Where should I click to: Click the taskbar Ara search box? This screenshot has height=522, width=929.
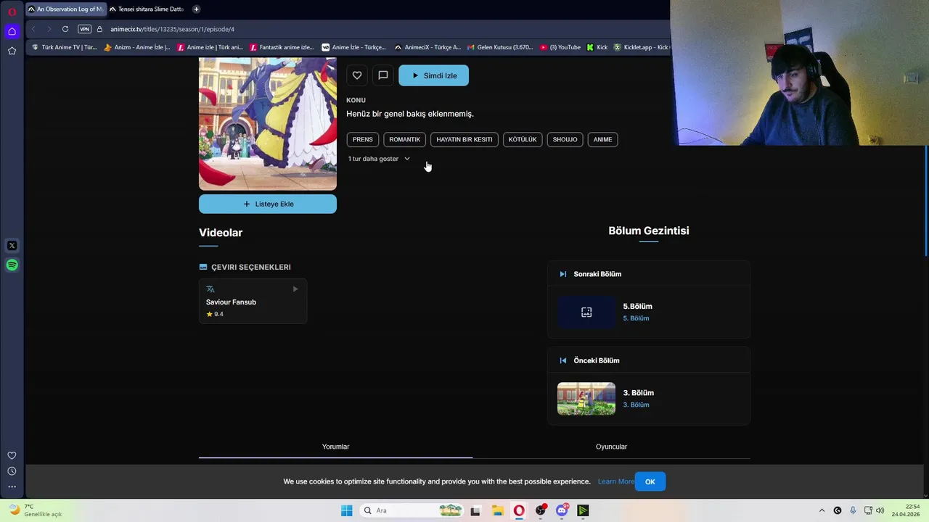[x=412, y=510]
